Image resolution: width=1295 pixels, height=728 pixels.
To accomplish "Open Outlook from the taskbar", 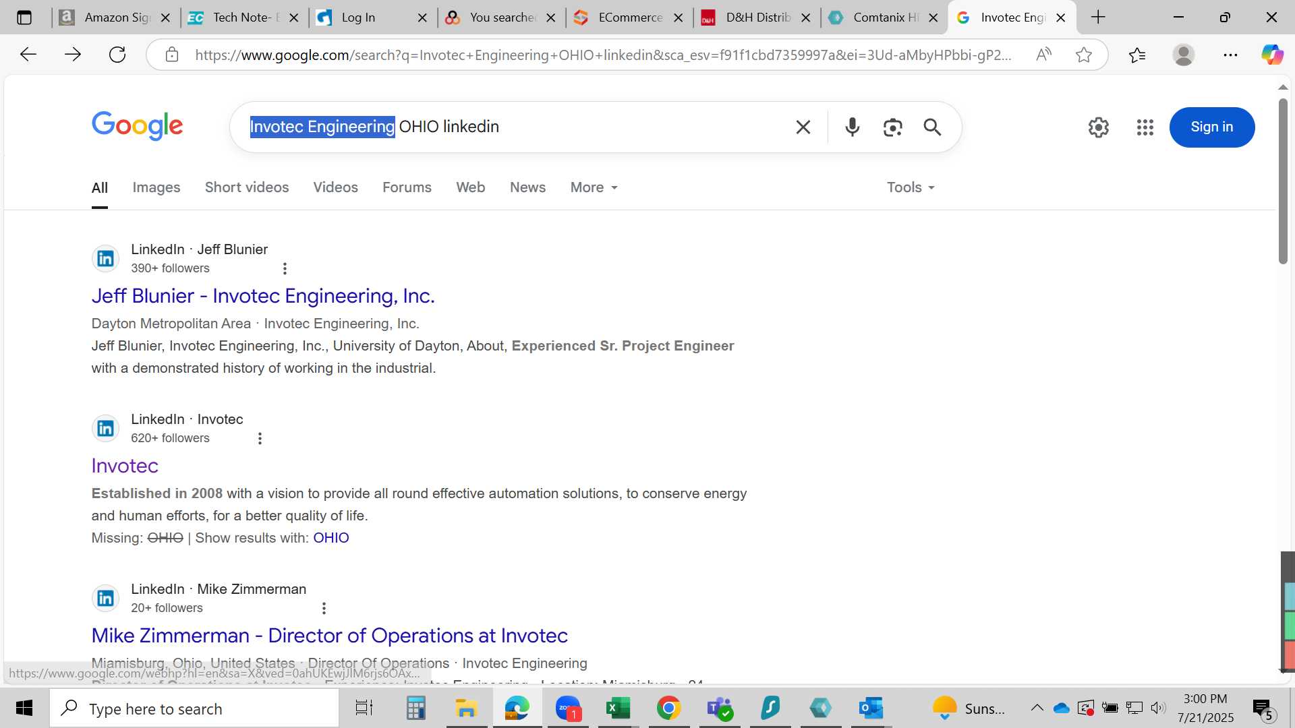I will [x=871, y=708].
